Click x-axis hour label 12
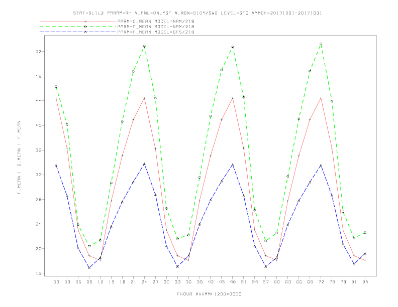The height and width of the screenshot is (307, 398). pos(101,282)
